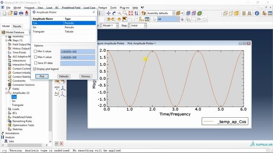
Task: Select Optimization Tasks in the model tree
Action: point(23,125)
